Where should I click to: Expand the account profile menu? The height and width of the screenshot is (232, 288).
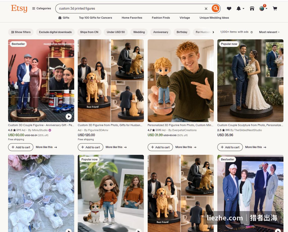[263, 8]
